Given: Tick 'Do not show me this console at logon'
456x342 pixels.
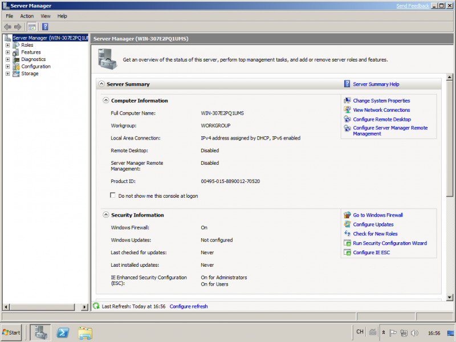Looking at the screenshot, I should (112, 196).
